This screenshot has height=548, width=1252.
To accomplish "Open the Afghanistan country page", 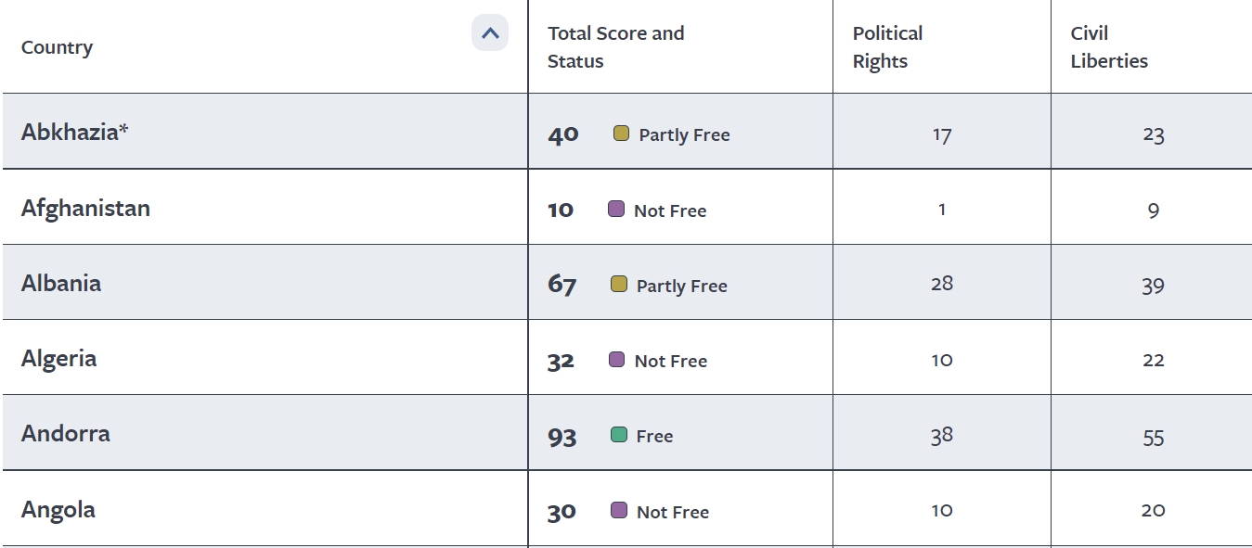I will click(85, 208).
